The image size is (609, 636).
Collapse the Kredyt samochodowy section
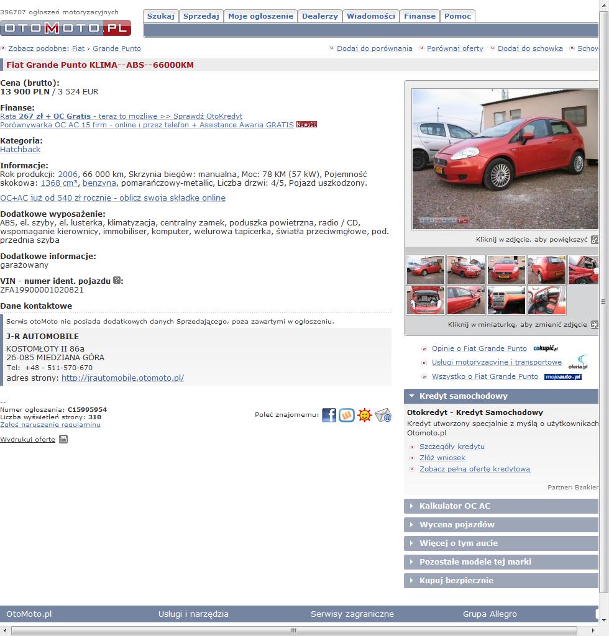501,396
